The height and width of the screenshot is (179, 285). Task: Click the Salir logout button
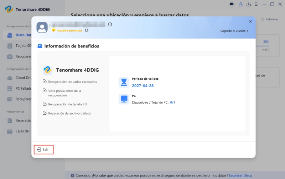click(x=43, y=149)
